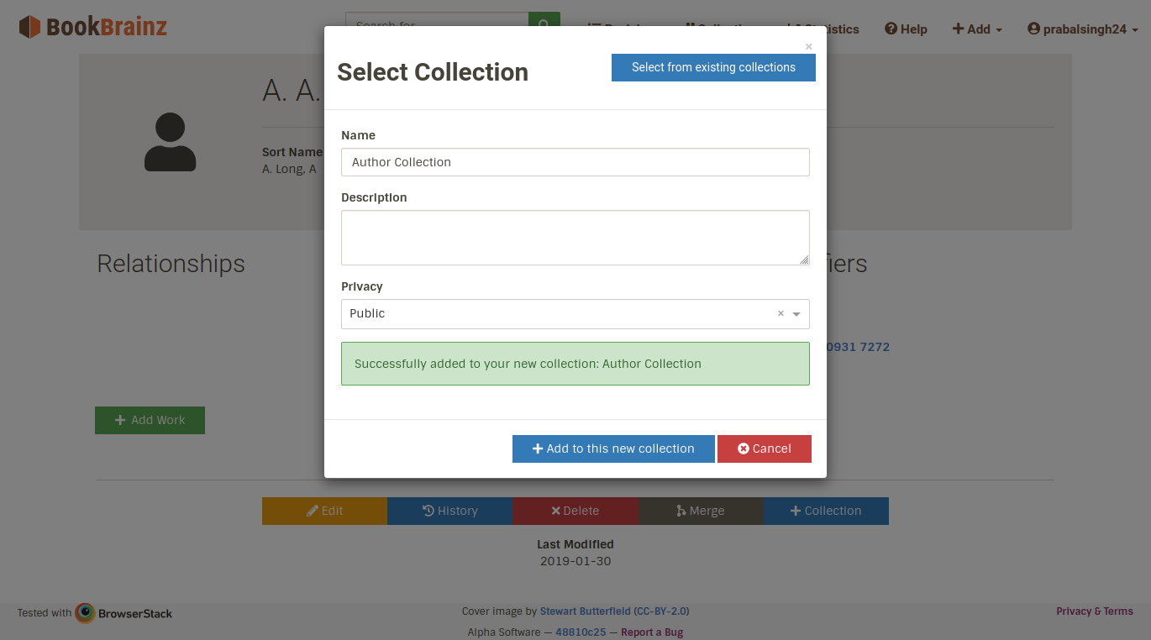Click the BookBrainz logo icon
Screen dimensions: 1151x640
[x=29, y=27]
